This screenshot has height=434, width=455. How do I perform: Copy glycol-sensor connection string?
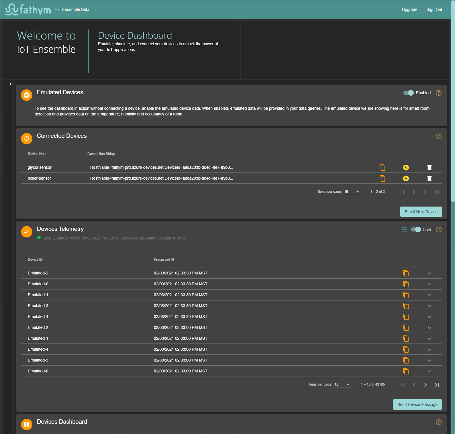pyautogui.click(x=382, y=168)
